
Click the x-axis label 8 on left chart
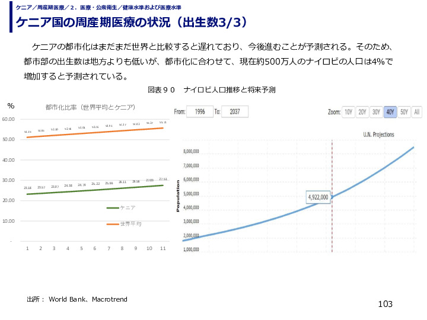pos(122,248)
